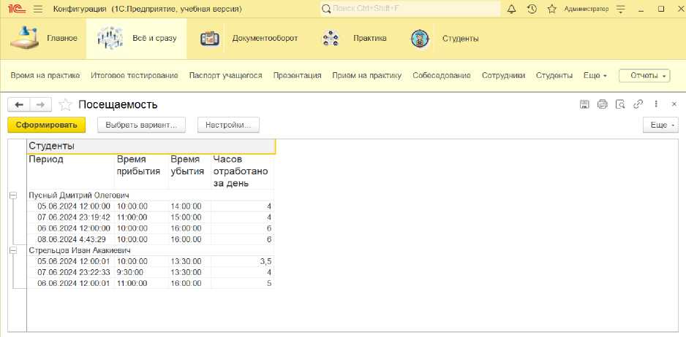Open Прием на практику link
The width and height of the screenshot is (686, 337).
pyautogui.click(x=366, y=76)
